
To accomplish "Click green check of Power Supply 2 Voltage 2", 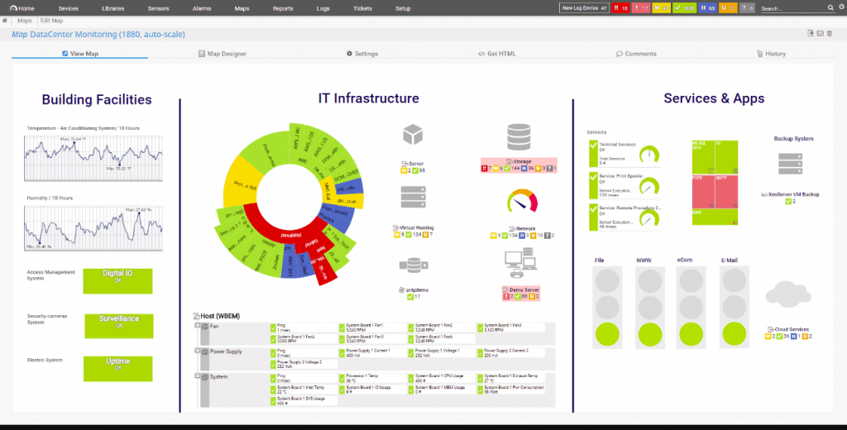I will point(273,364).
